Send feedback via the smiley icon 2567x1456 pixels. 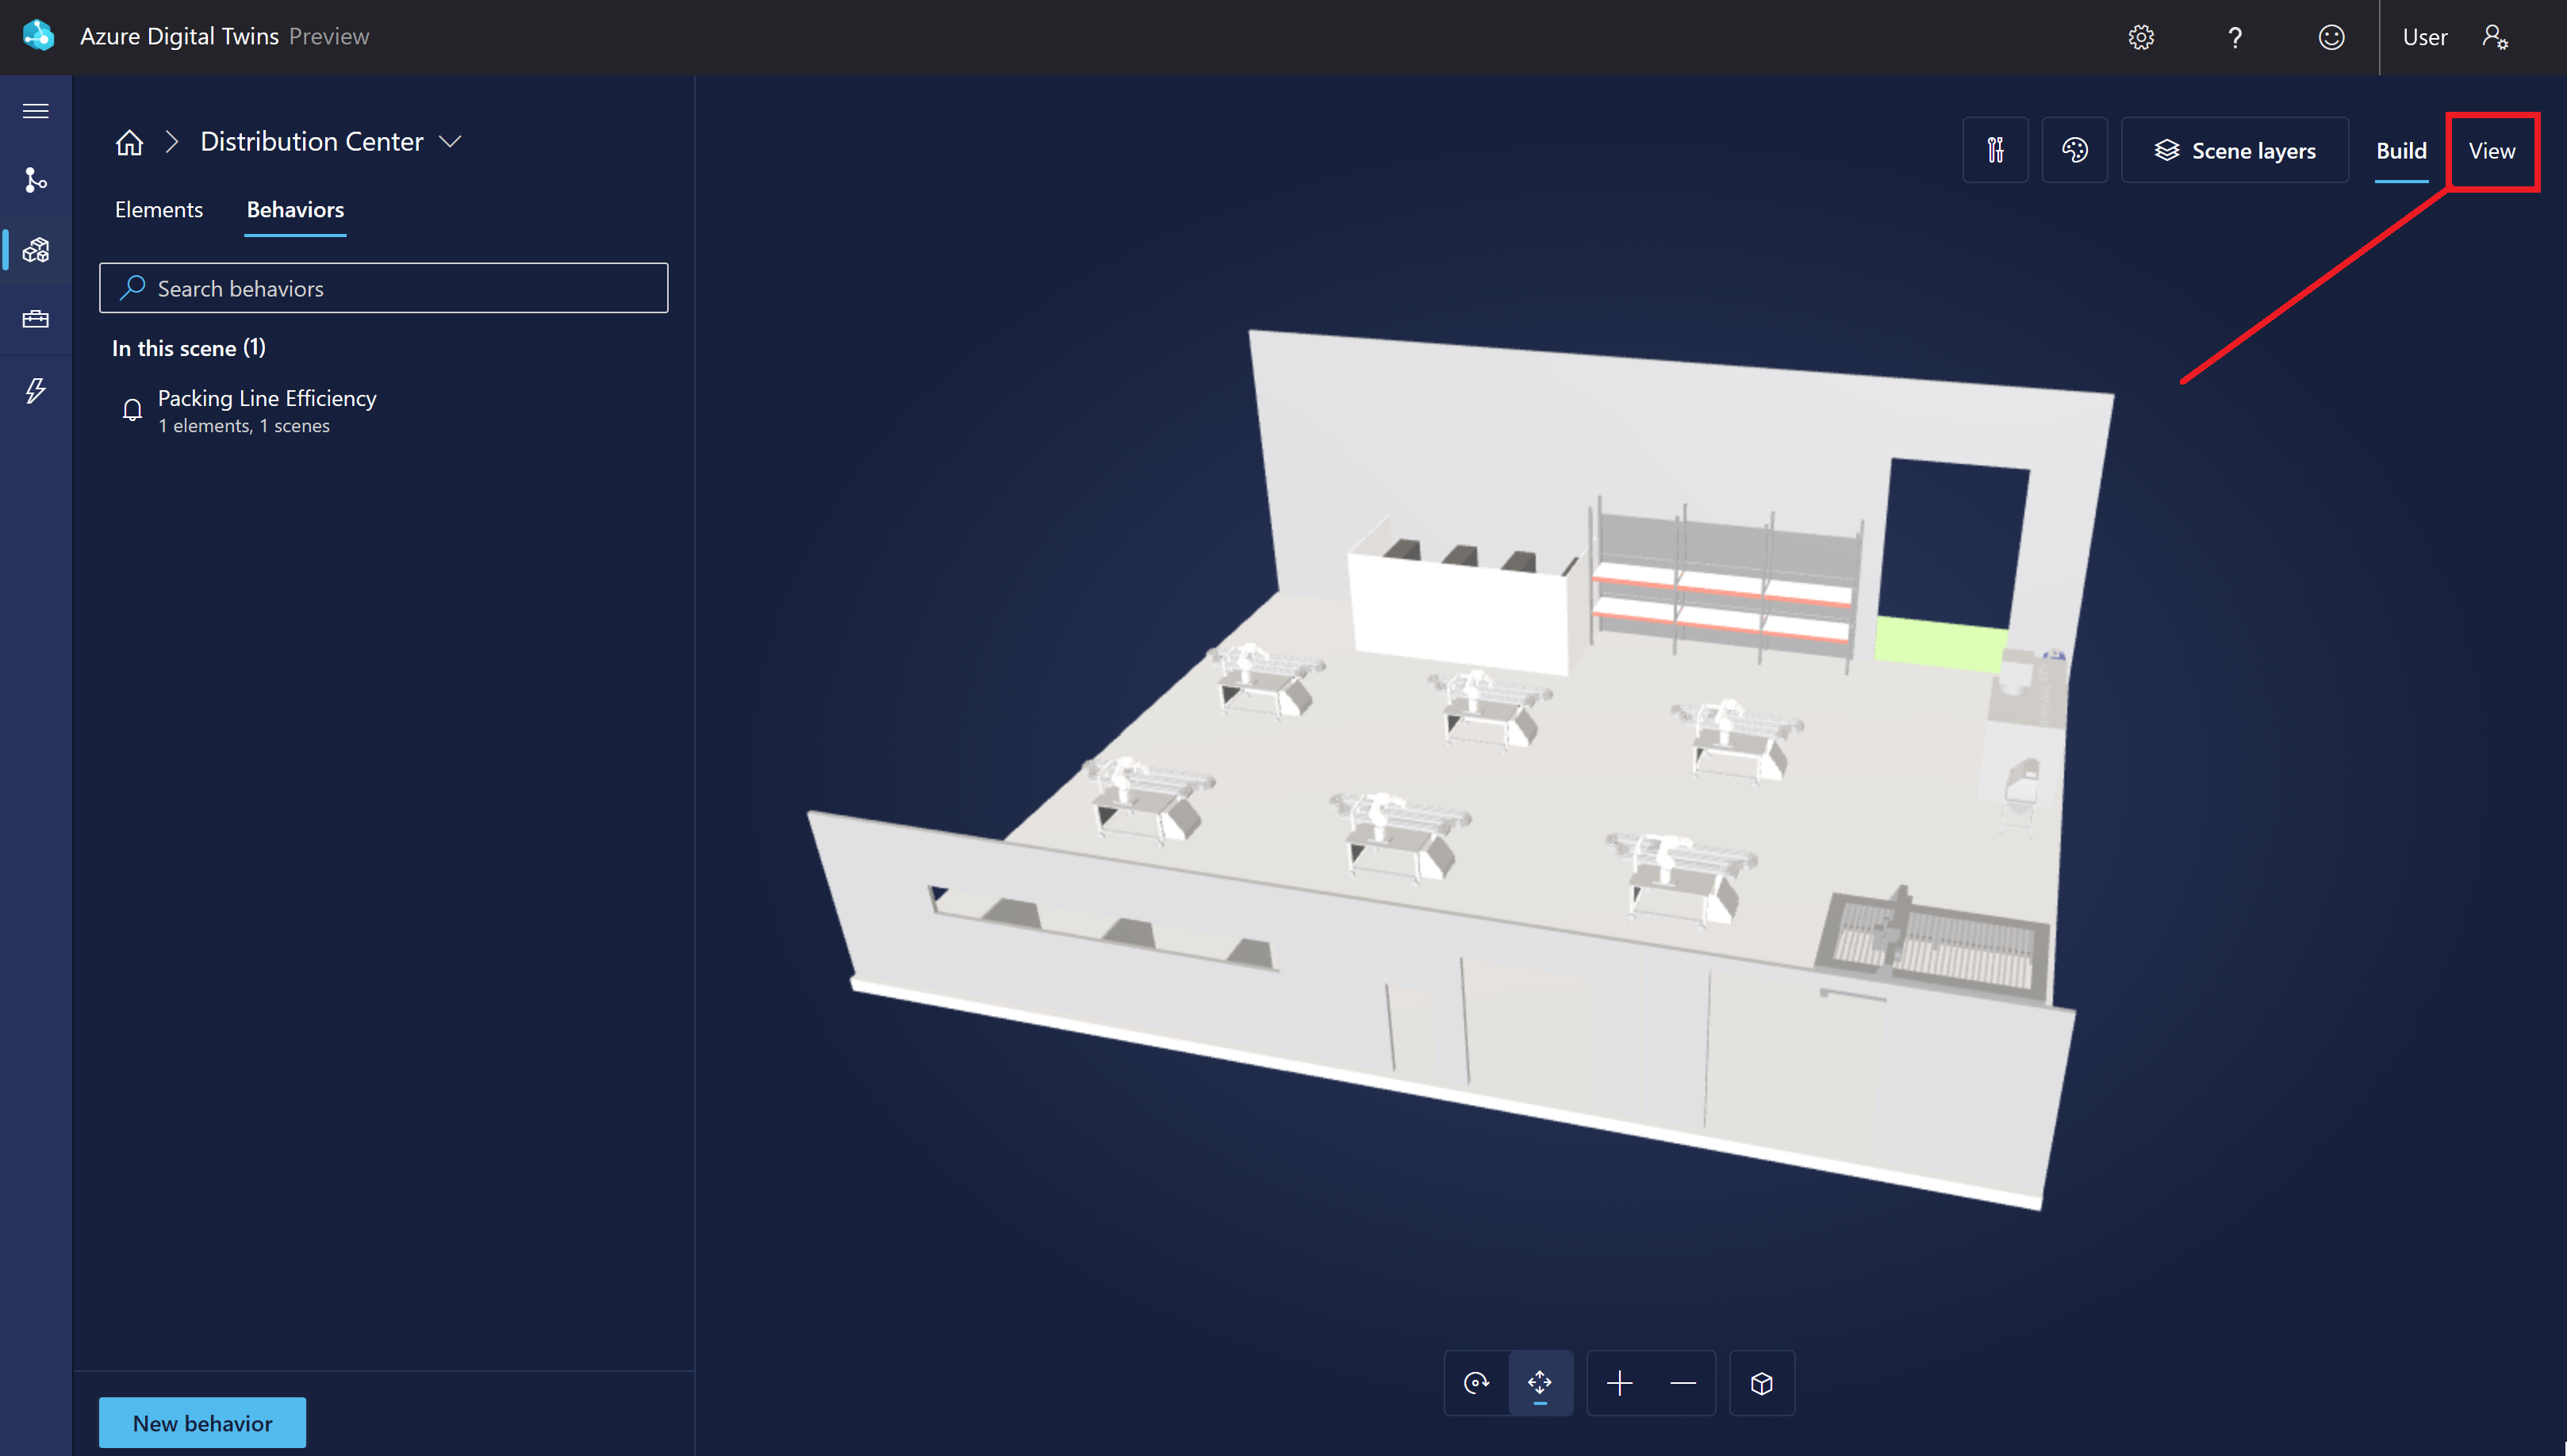click(x=2330, y=37)
